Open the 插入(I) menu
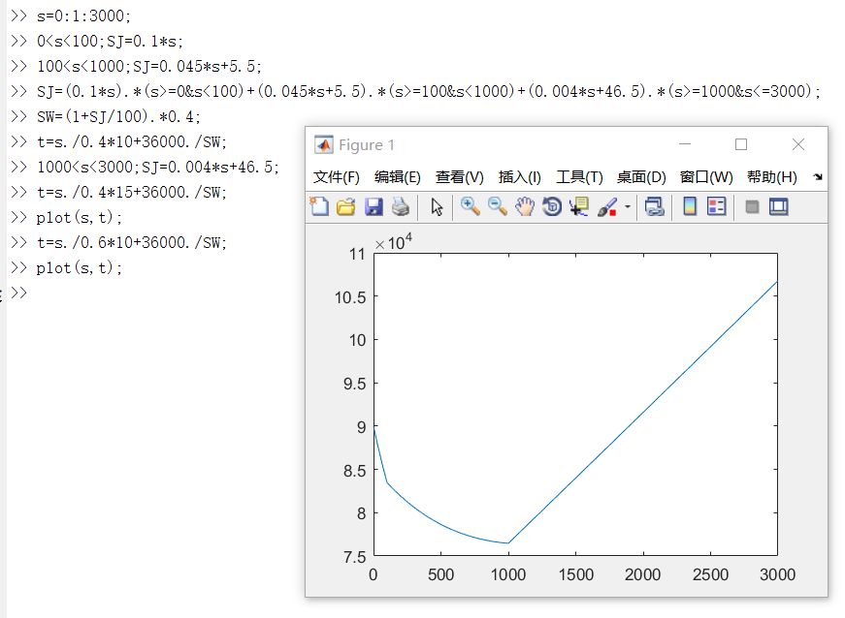The width and height of the screenshot is (845, 618). pos(519,177)
